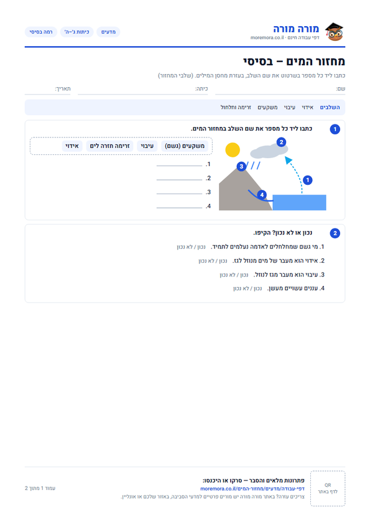Click the word bank chip זרימה חזרה לים
Viewport: 370px width, 524px height.
(x=109, y=146)
